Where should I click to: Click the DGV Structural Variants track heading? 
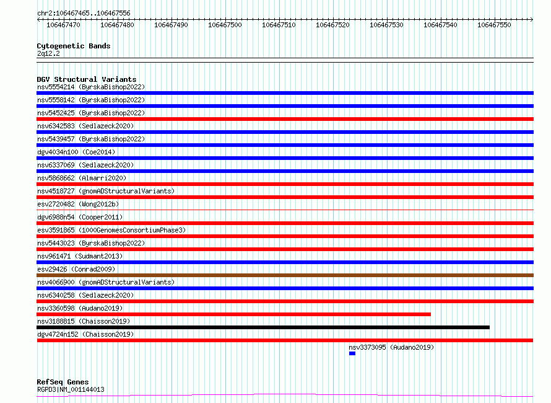pos(87,79)
